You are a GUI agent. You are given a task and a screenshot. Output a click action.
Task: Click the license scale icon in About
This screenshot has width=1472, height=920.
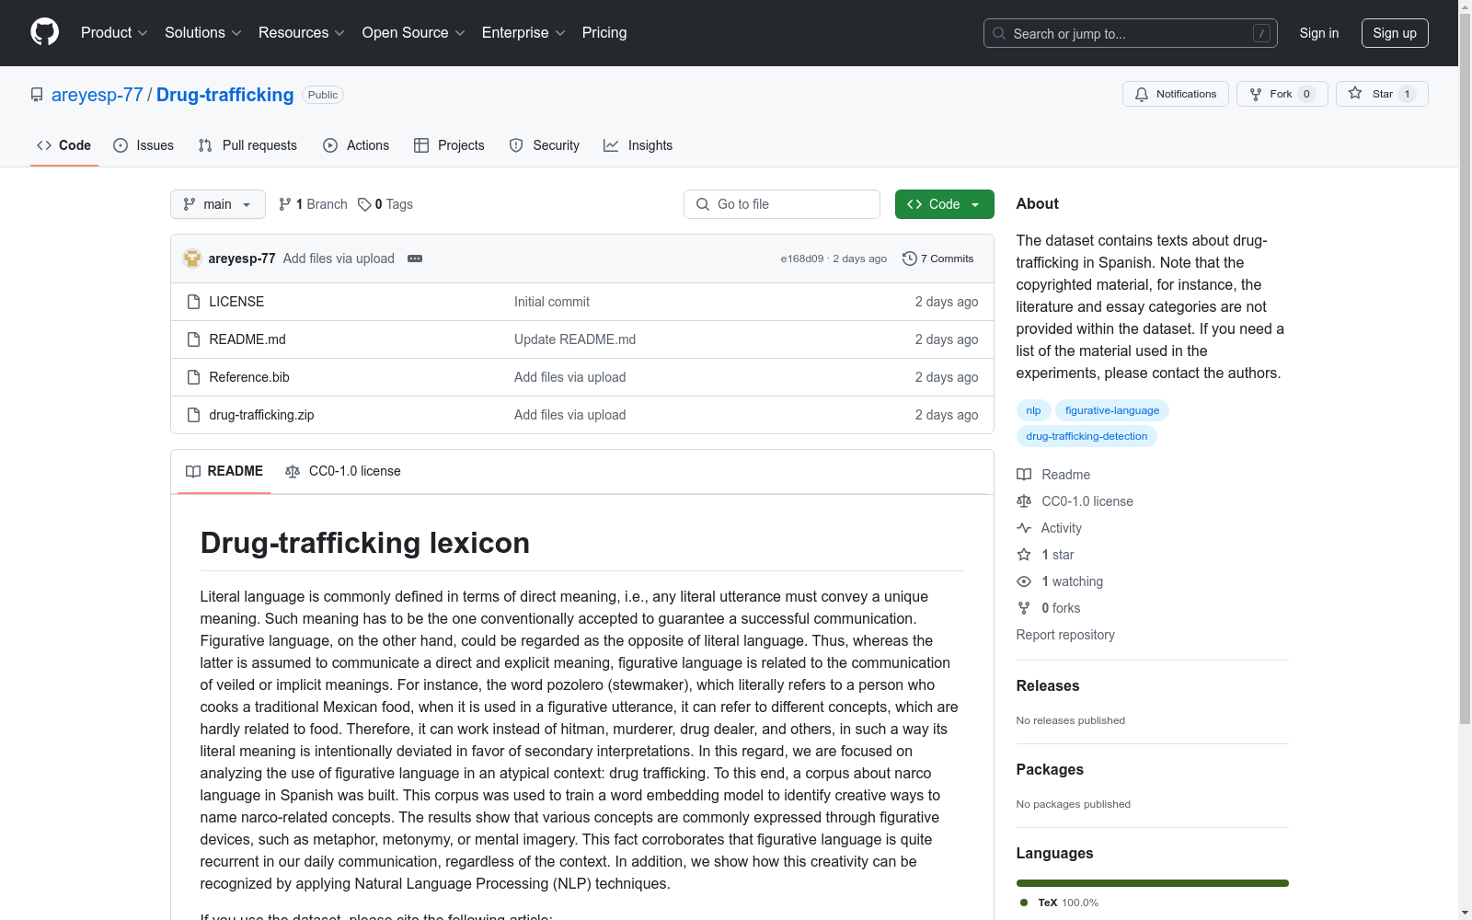tap(1024, 501)
